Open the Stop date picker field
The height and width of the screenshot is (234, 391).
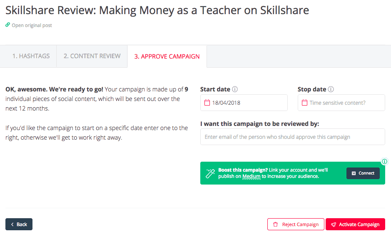coord(341,103)
